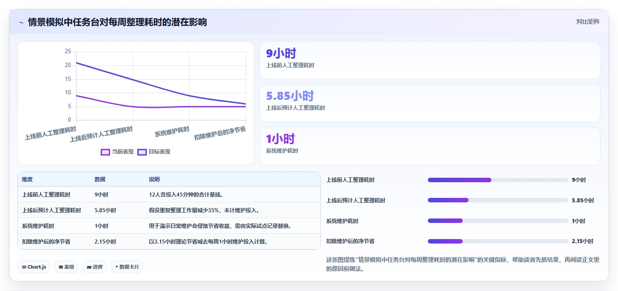Screen dimensions: 618x291
Task: Click the 当前表现 purple legend swatch
Action: (x=105, y=152)
